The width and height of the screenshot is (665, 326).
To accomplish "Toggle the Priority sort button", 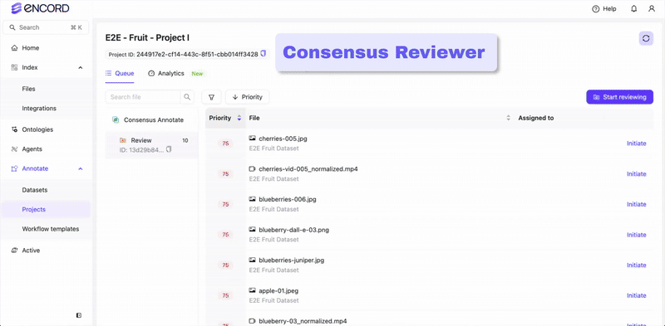I will [x=247, y=97].
